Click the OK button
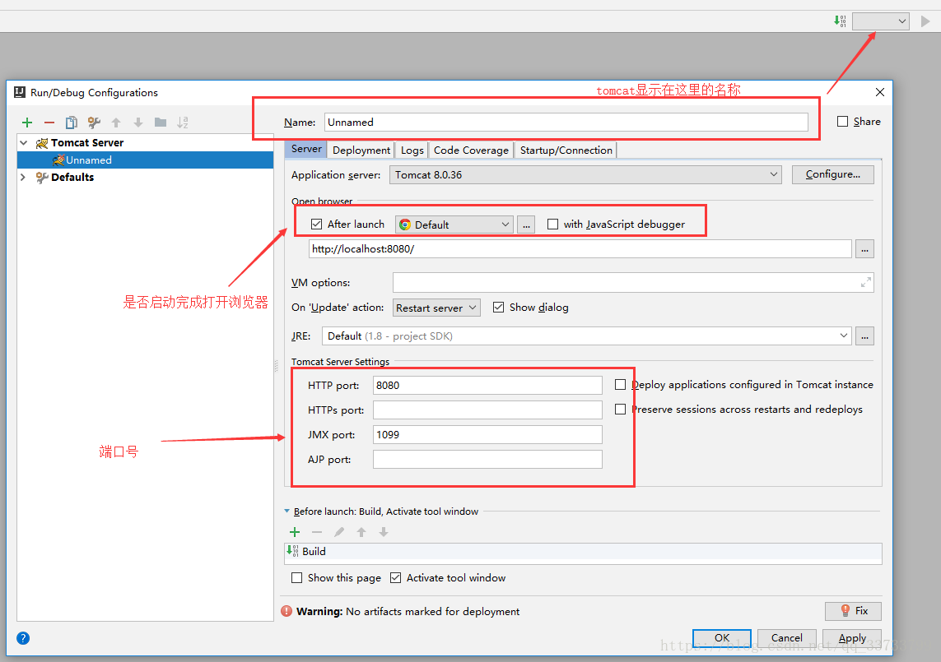The height and width of the screenshot is (662, 941). click(x=722, y=638)
